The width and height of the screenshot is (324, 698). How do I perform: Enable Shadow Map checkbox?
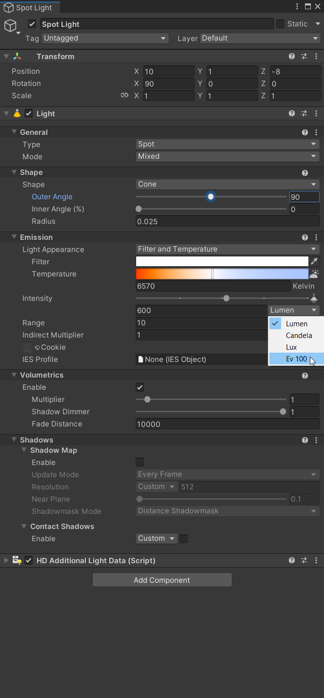[x=140, y=462]
